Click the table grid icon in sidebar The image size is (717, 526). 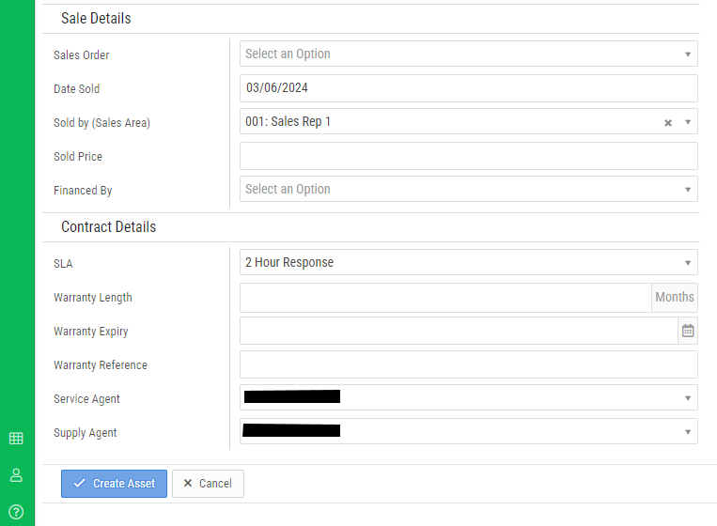click(x=16, y=438)
